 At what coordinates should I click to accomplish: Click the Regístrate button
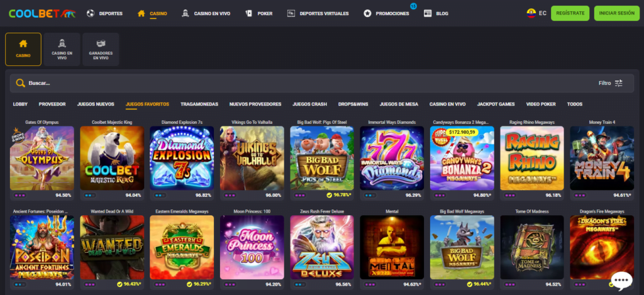(570, 13)
